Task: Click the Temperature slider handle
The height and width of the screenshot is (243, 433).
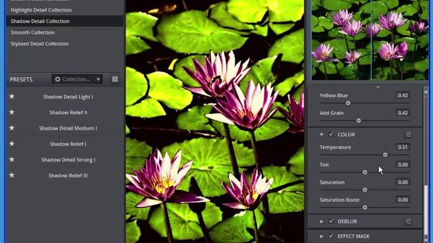Action: pos(385,155)
